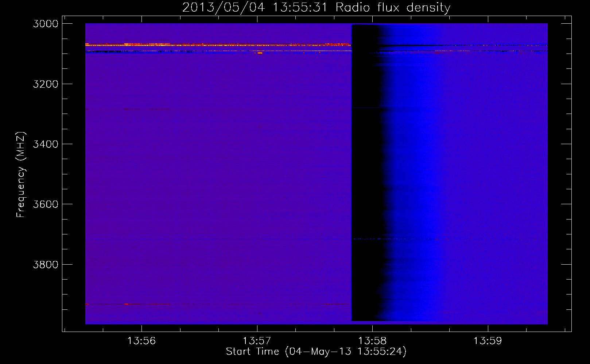The height and width of the screenshot is (364, 590).
Task: Select the 3800 frequency axis label
Action: 46,264
